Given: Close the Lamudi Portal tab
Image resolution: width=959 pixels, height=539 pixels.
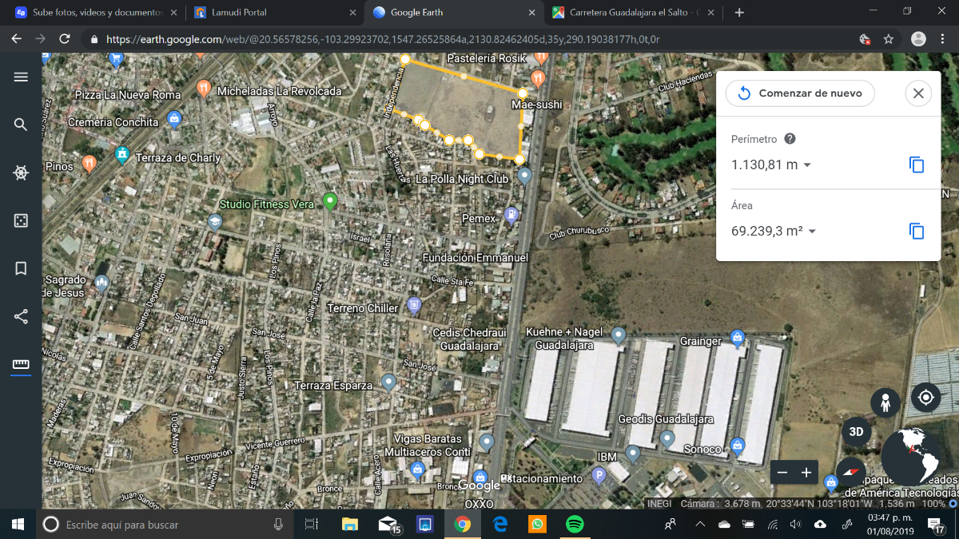Looking at the screenshot, I should 352,13.
